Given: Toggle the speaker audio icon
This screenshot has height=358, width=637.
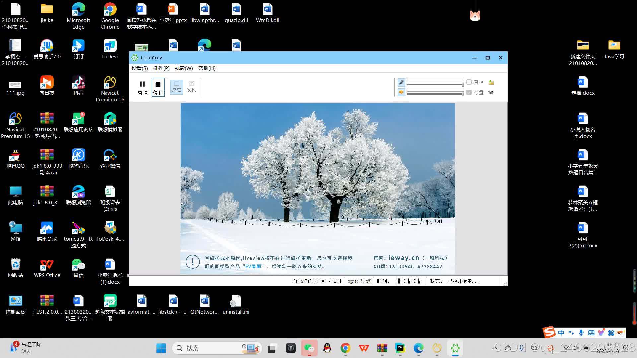Looking at the screenshot, I should coord(401,92).
